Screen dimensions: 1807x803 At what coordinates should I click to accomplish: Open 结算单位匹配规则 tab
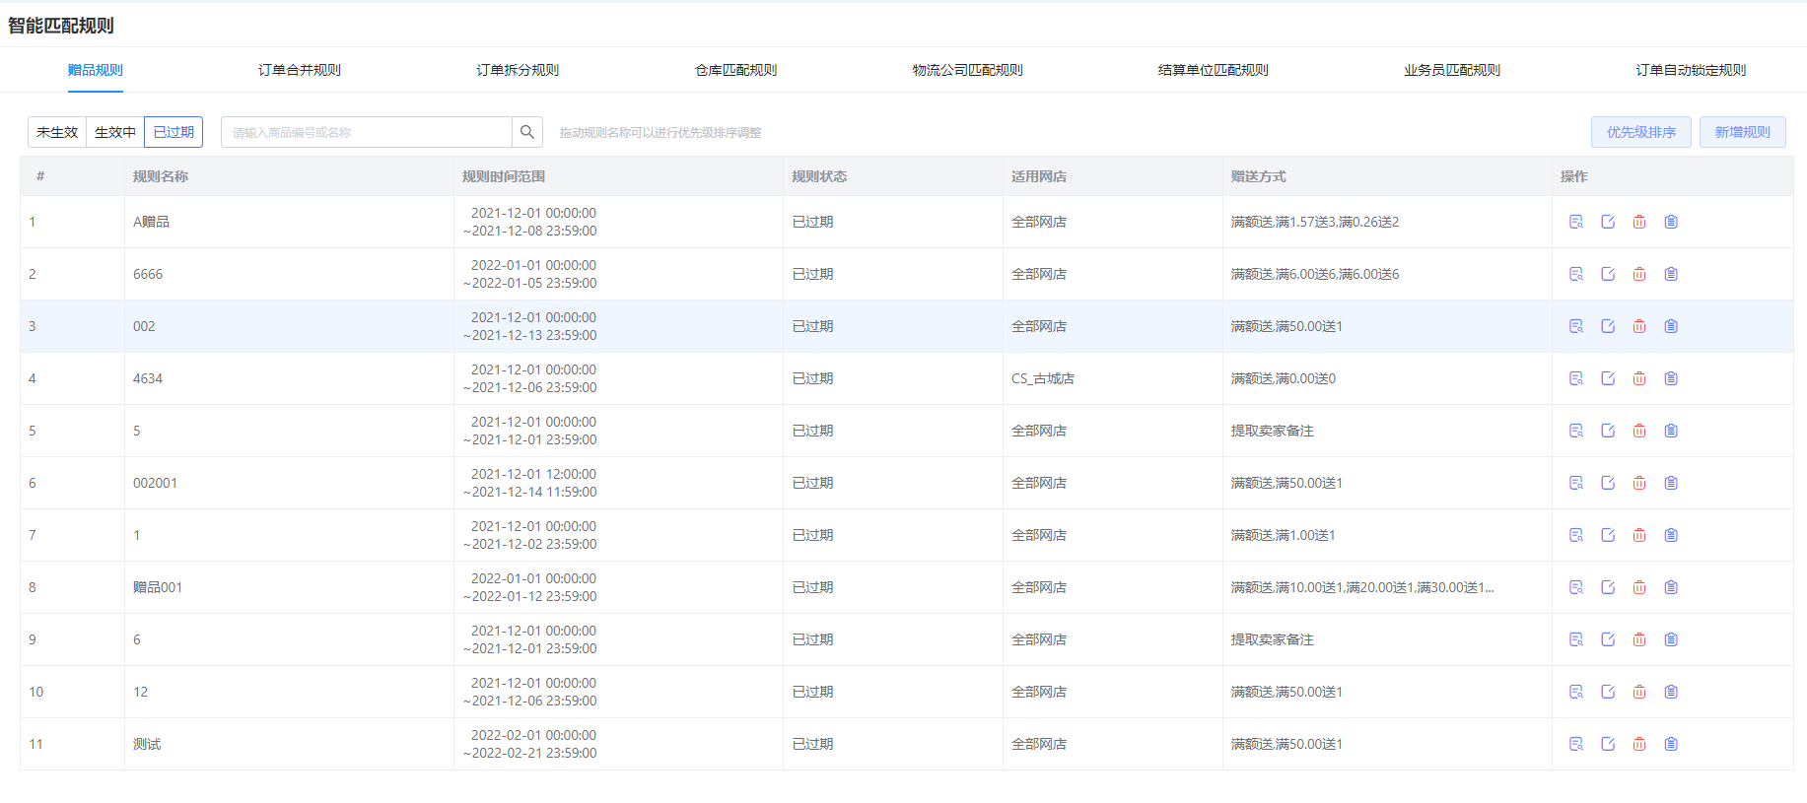coord(1214,70)
